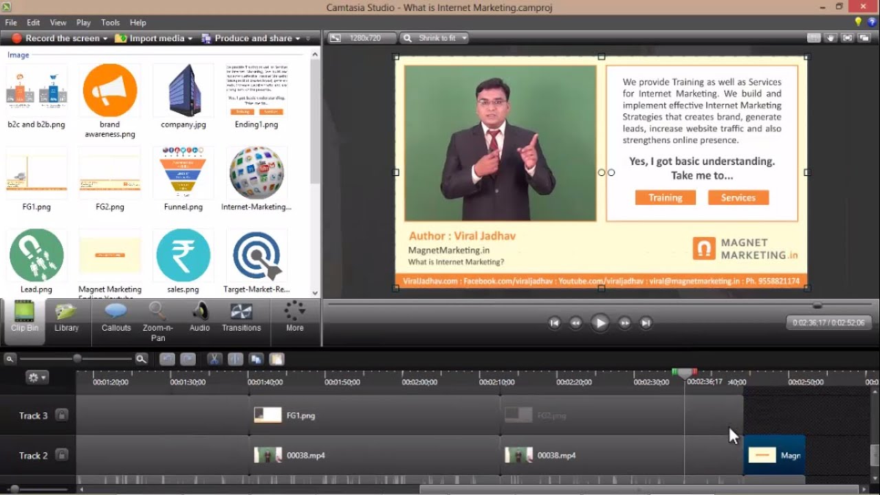The height and width of the screenshot is (495, 880).
Task: Open the Play menu
Action: tap(83, 23)
